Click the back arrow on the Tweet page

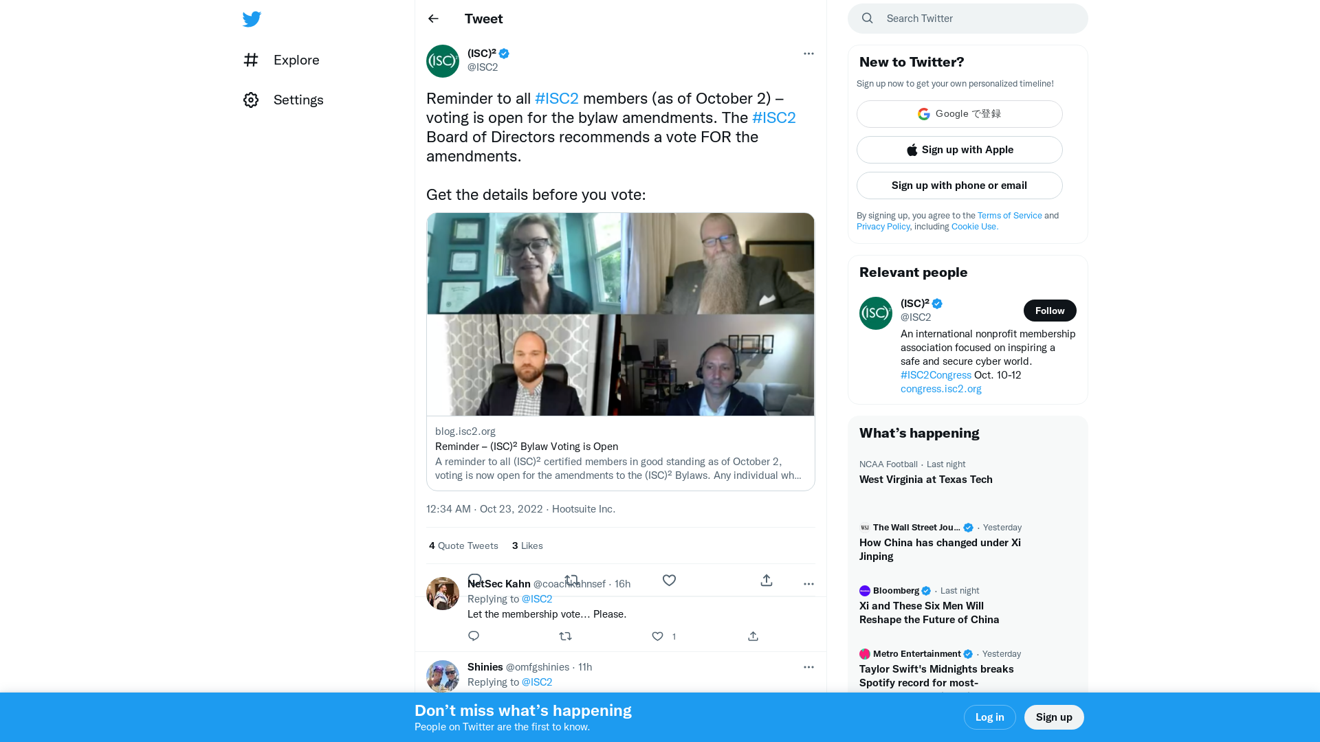(x=432, y=19)
